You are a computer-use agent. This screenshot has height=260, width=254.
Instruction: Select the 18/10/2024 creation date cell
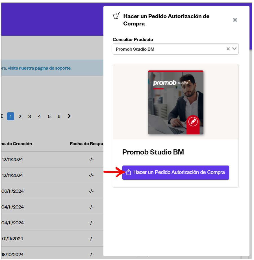coord(12,254)
